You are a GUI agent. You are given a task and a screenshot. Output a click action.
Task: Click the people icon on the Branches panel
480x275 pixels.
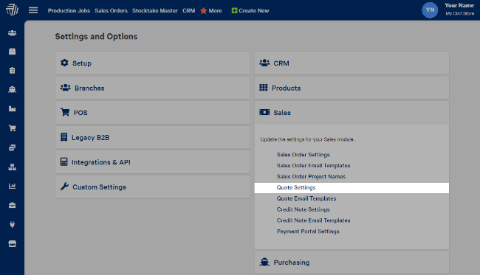pyautogui.click(x=66, y=88)
